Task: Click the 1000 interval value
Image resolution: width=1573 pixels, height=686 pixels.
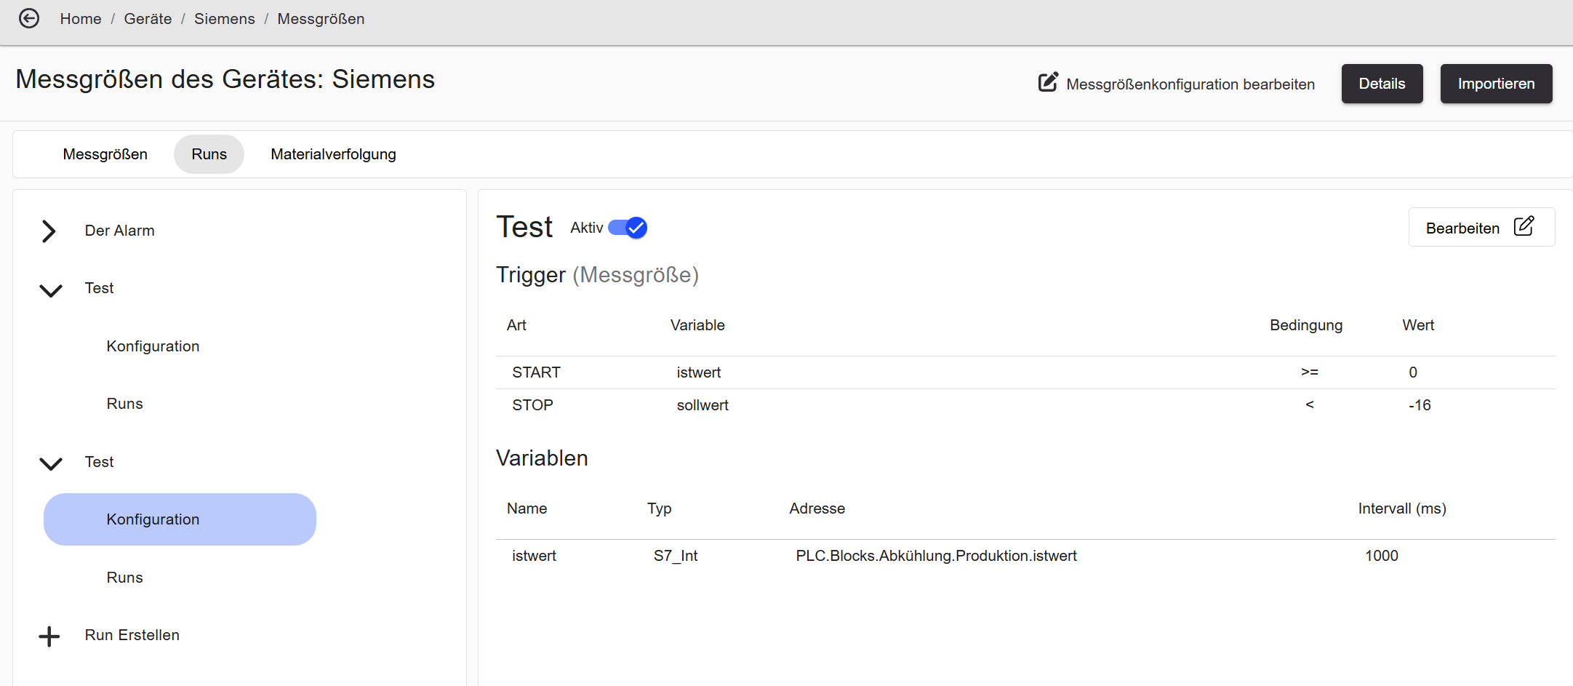Action: tap(1382, 556)
